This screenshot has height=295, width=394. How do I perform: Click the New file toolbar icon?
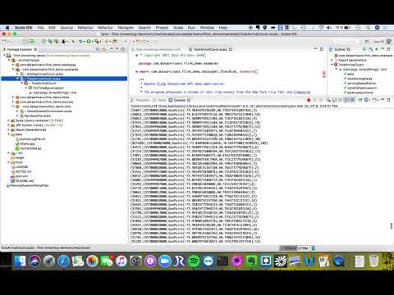(x=5, y=42)
